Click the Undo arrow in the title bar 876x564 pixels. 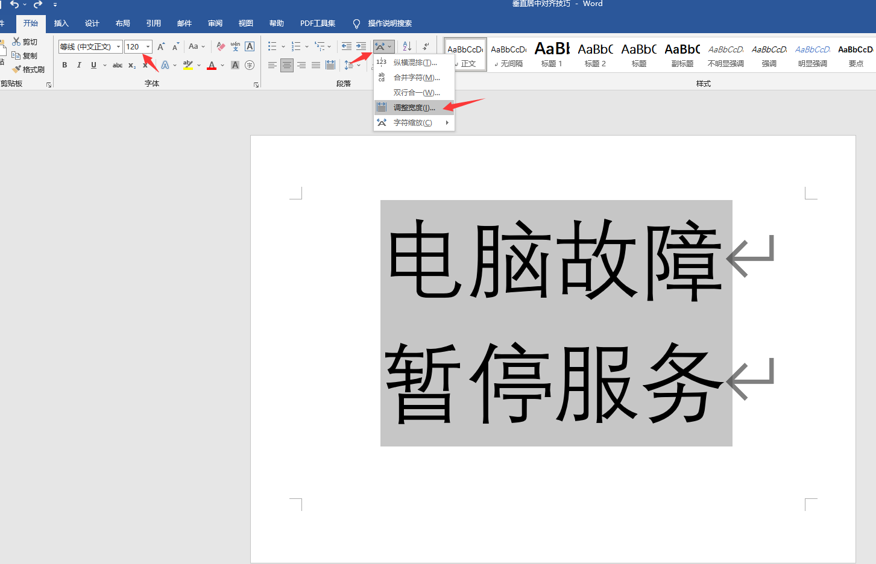pos(14,4)
